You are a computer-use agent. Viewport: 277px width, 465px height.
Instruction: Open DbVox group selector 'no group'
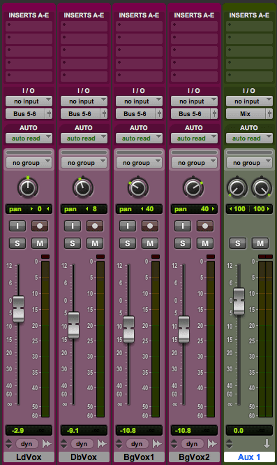click(84, 163)
